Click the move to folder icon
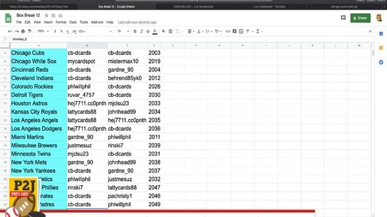387x217 pixels. (x=53, y=16)
